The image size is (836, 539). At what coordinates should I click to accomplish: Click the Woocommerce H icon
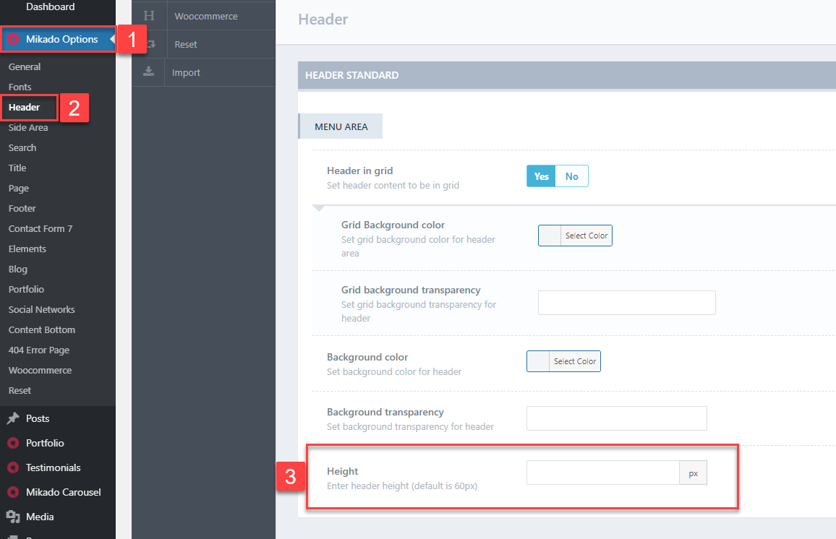pos(149,15)
